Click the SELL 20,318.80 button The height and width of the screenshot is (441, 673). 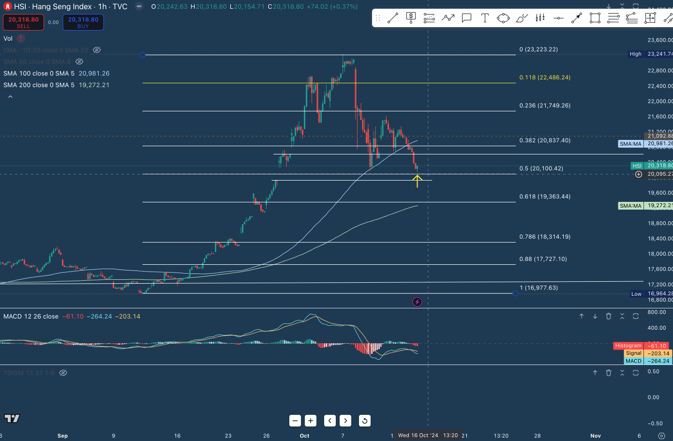(23, 22)
